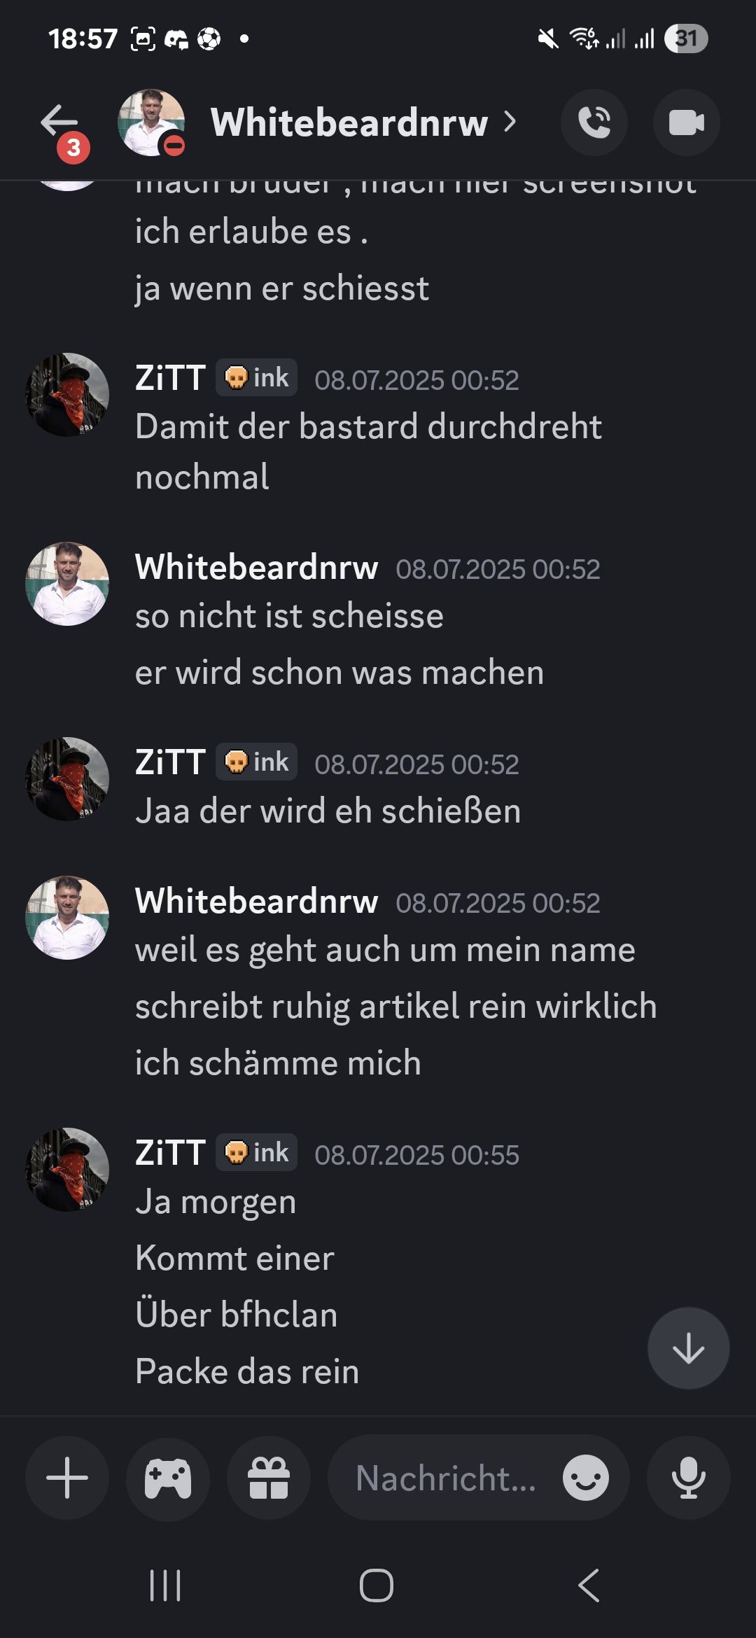Open ZiTT username on 'Jaa der wird' message

170,762
